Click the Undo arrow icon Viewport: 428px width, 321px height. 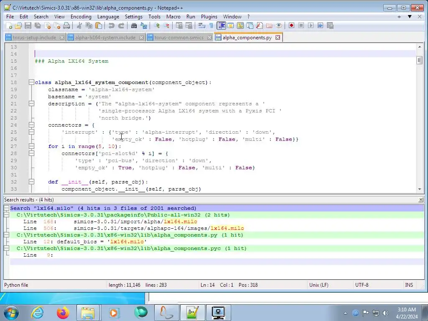[x=111, y=25]
